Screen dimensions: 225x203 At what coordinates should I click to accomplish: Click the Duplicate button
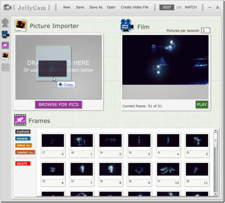(x=23, y=132)
